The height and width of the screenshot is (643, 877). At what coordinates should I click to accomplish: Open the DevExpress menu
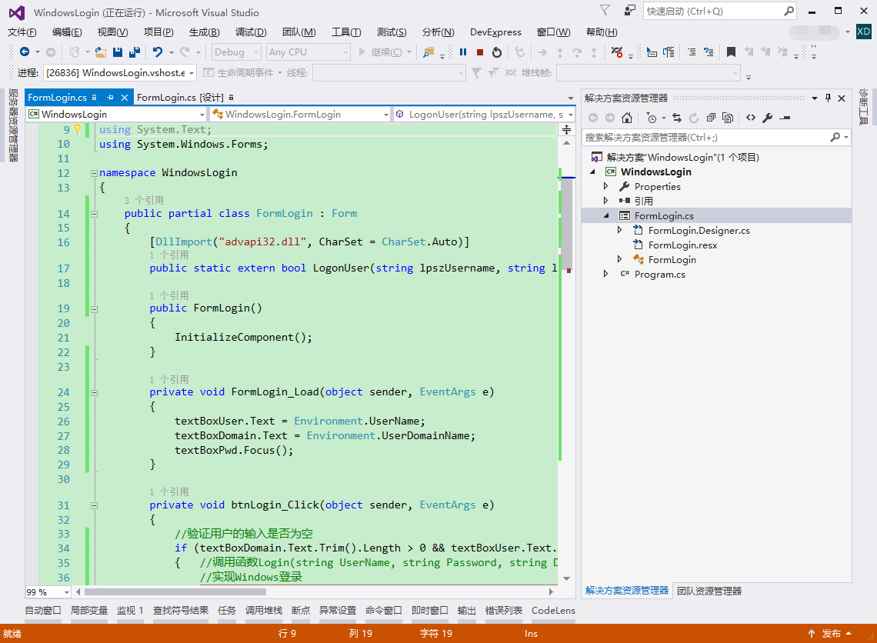tap(495, 32)
